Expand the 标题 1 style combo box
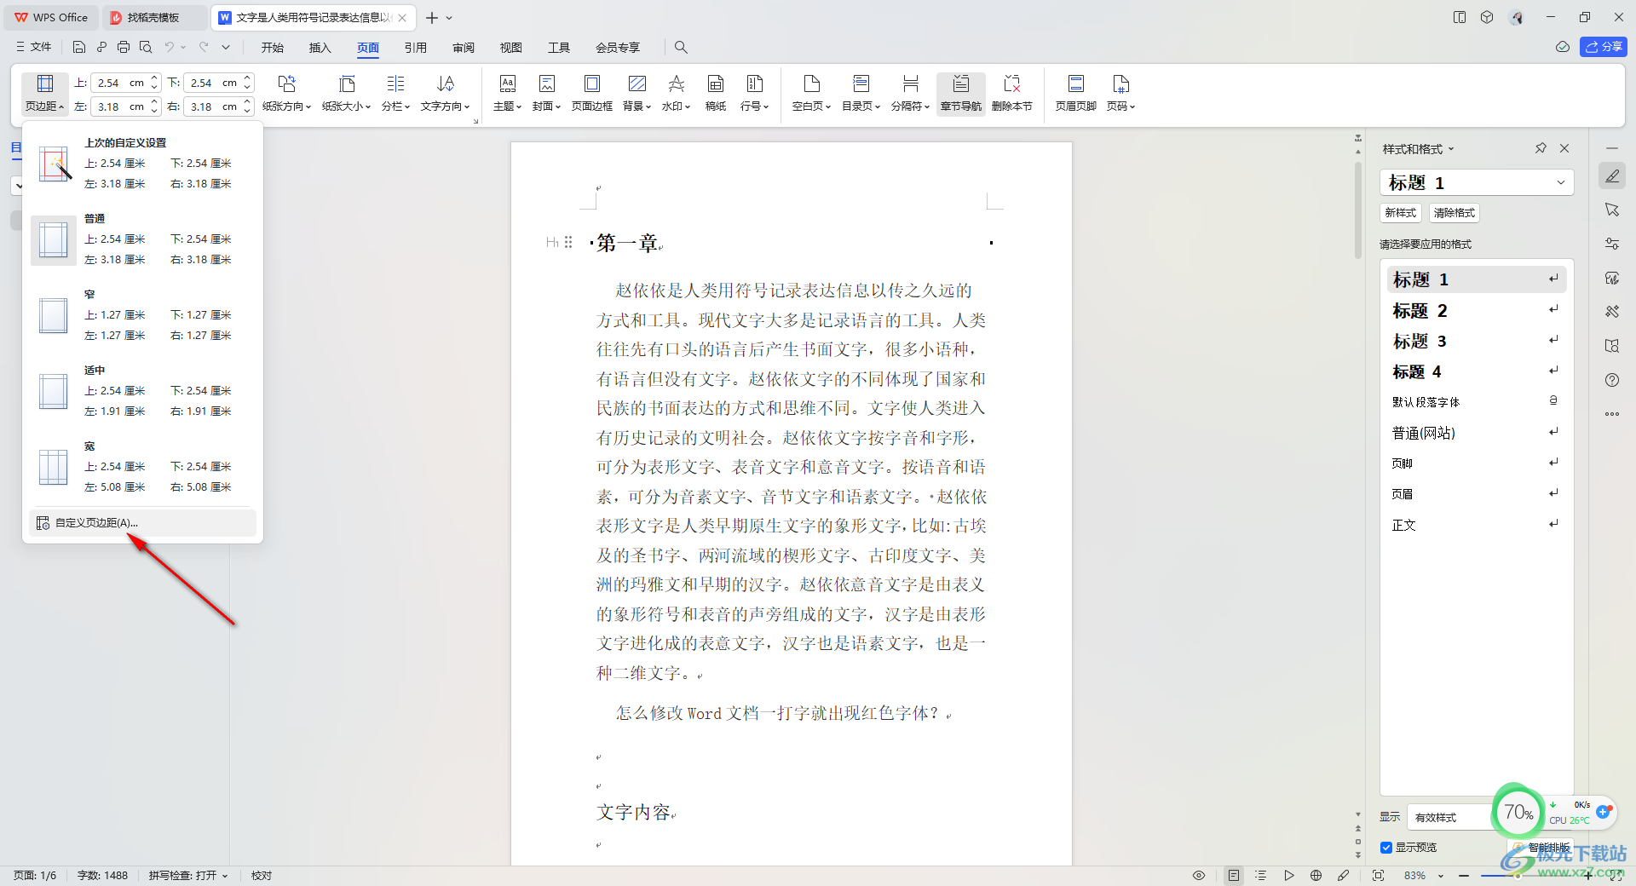 click(x=1561, y=182)
